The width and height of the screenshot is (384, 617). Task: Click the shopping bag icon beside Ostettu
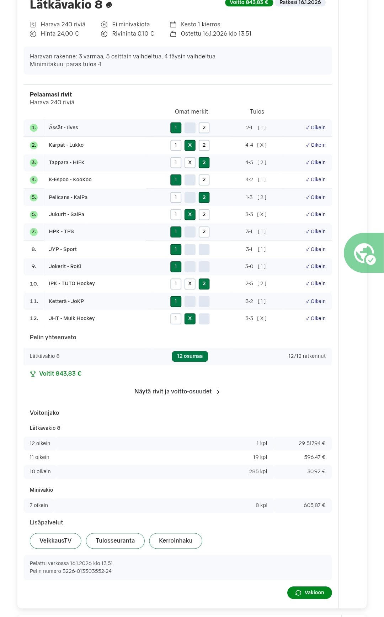tap(173, 34)
